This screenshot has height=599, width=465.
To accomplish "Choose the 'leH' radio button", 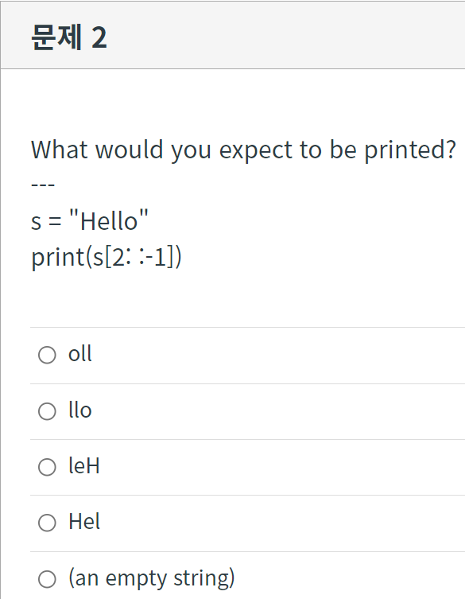I will (x=47, y=467).
